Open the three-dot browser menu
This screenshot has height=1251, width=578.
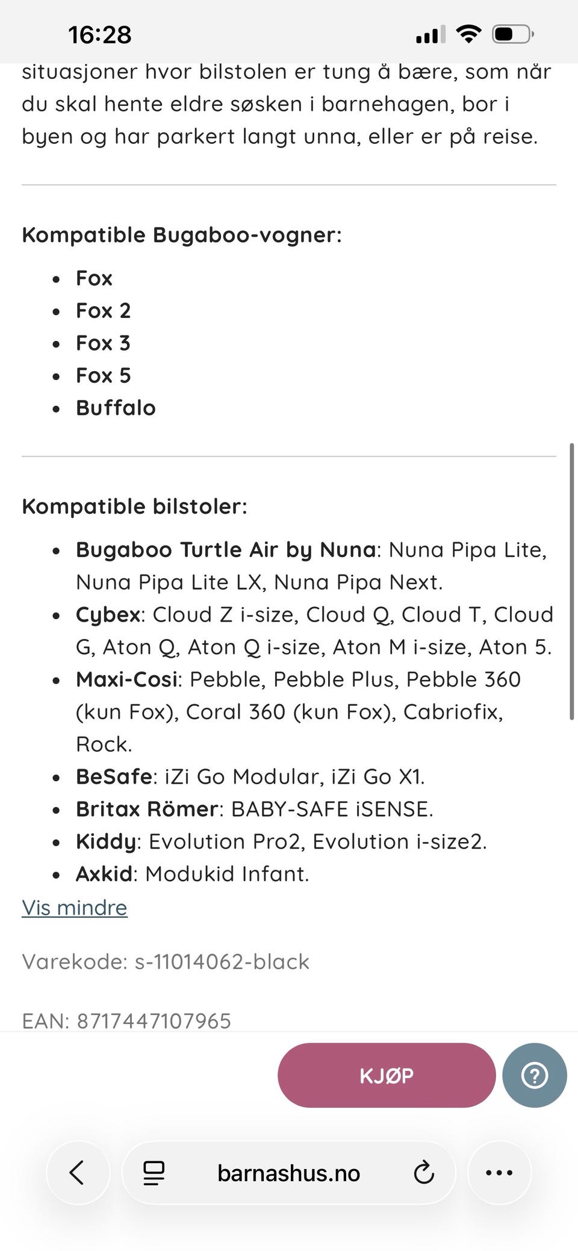coord(499,1173)
